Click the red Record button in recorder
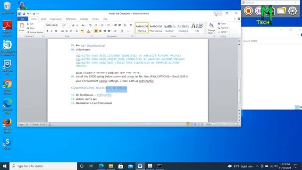This screenshot has width=302, height=170. click(249, 11)
